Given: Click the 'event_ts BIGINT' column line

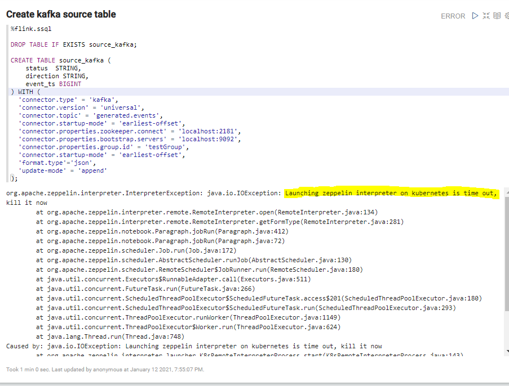Looking at the screenshot, I should [x=53, y=84].
